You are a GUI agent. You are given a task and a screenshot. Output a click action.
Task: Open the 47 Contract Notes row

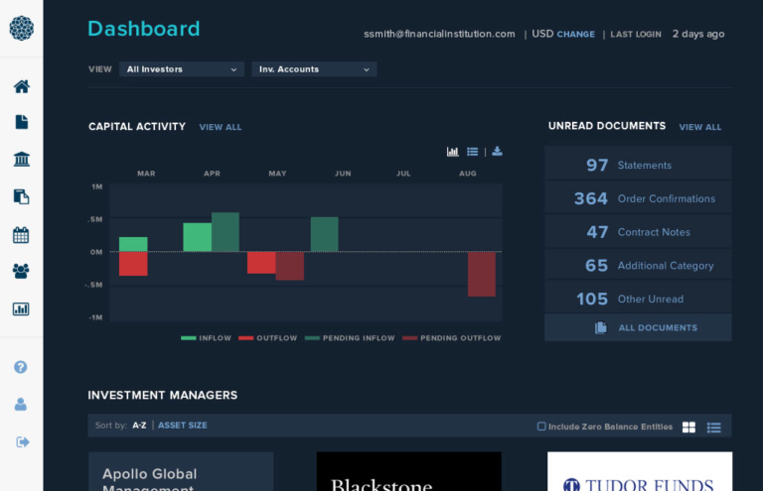pyautogui.click(x=638, y=232)
